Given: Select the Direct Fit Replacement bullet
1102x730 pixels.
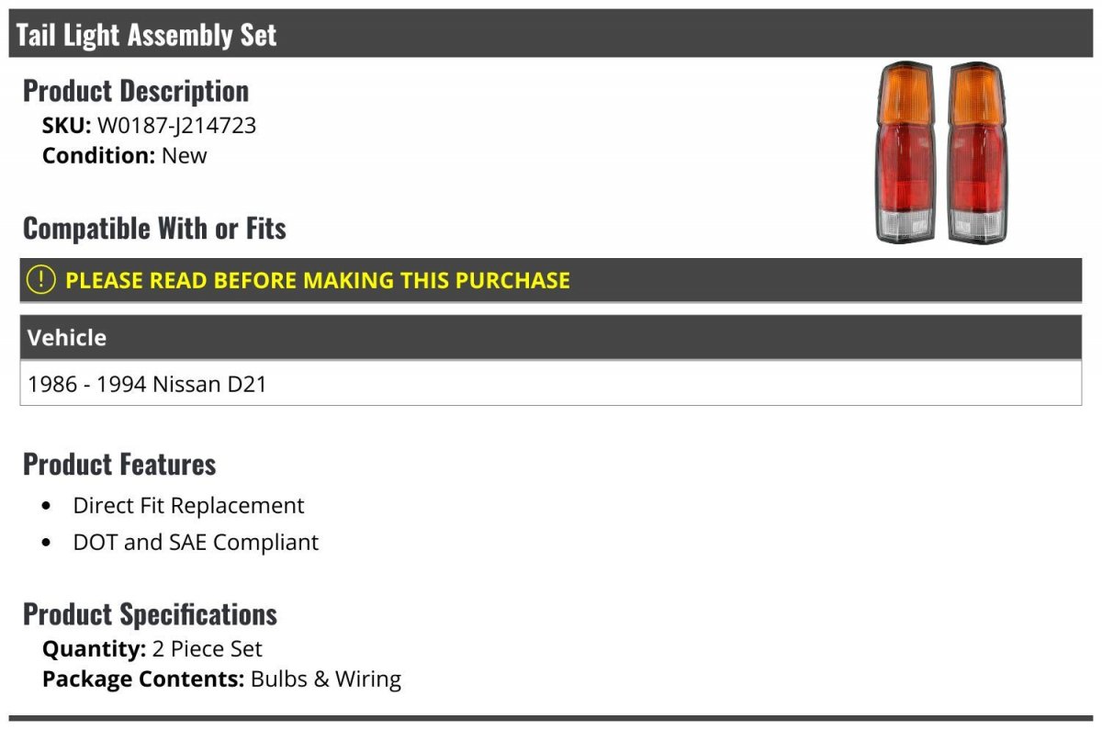Looking at the screenshot, I should point(188,505).
